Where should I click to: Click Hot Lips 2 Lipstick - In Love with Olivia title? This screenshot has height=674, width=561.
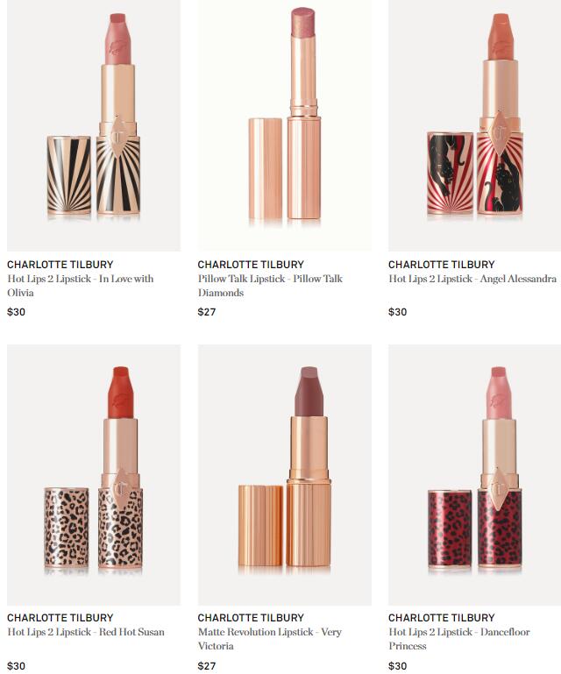pos(81,286)
